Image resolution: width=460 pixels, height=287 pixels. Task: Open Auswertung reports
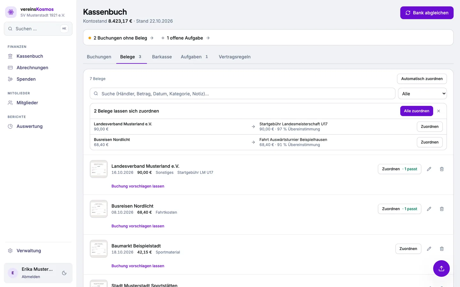[x=38, y=126]
